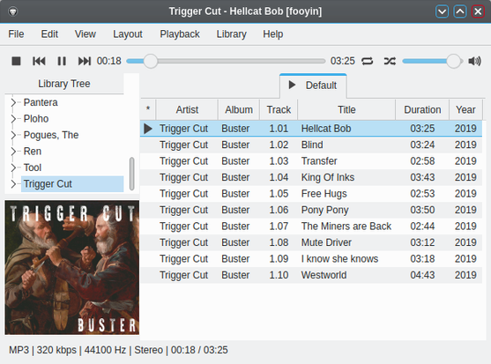Expand the Pogues, The tree node
Screen dimensions: 491x364
[13, 135]
